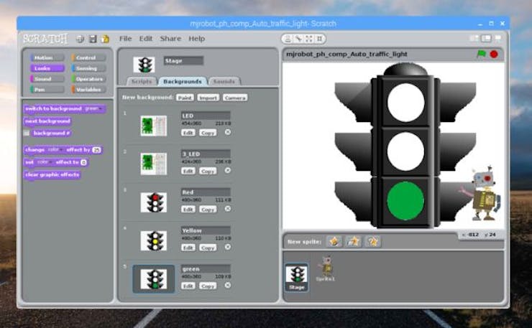Switch to the Sounds tab
Image resolution: width=532 pixels, height=328 pixels.
pyautogui.click(x=224, y=81)
